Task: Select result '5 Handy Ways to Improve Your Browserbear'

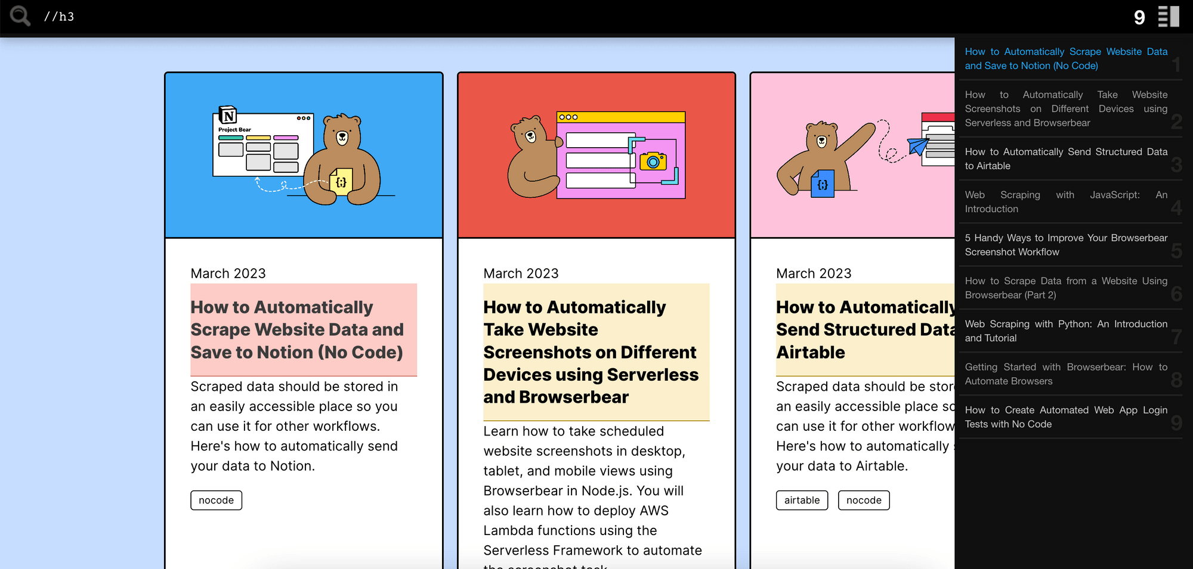Action: click(x=1066, y=244)
